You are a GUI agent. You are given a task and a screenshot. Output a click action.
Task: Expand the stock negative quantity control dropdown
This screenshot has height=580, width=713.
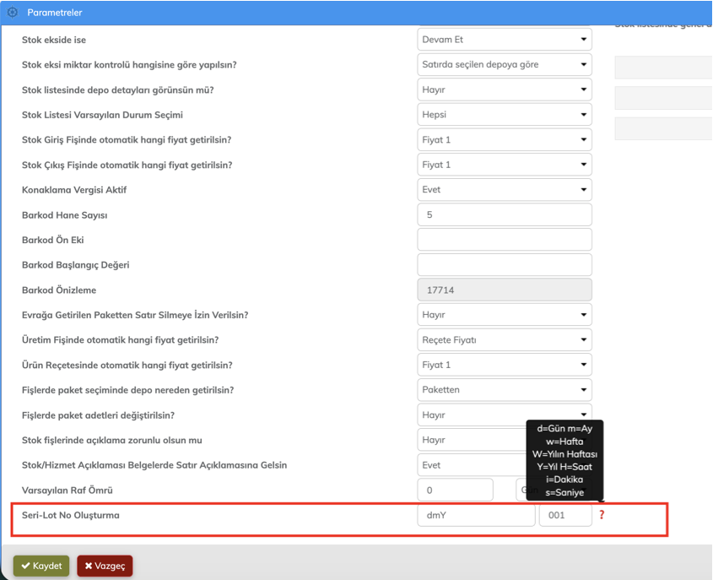[x=504, y=64]
